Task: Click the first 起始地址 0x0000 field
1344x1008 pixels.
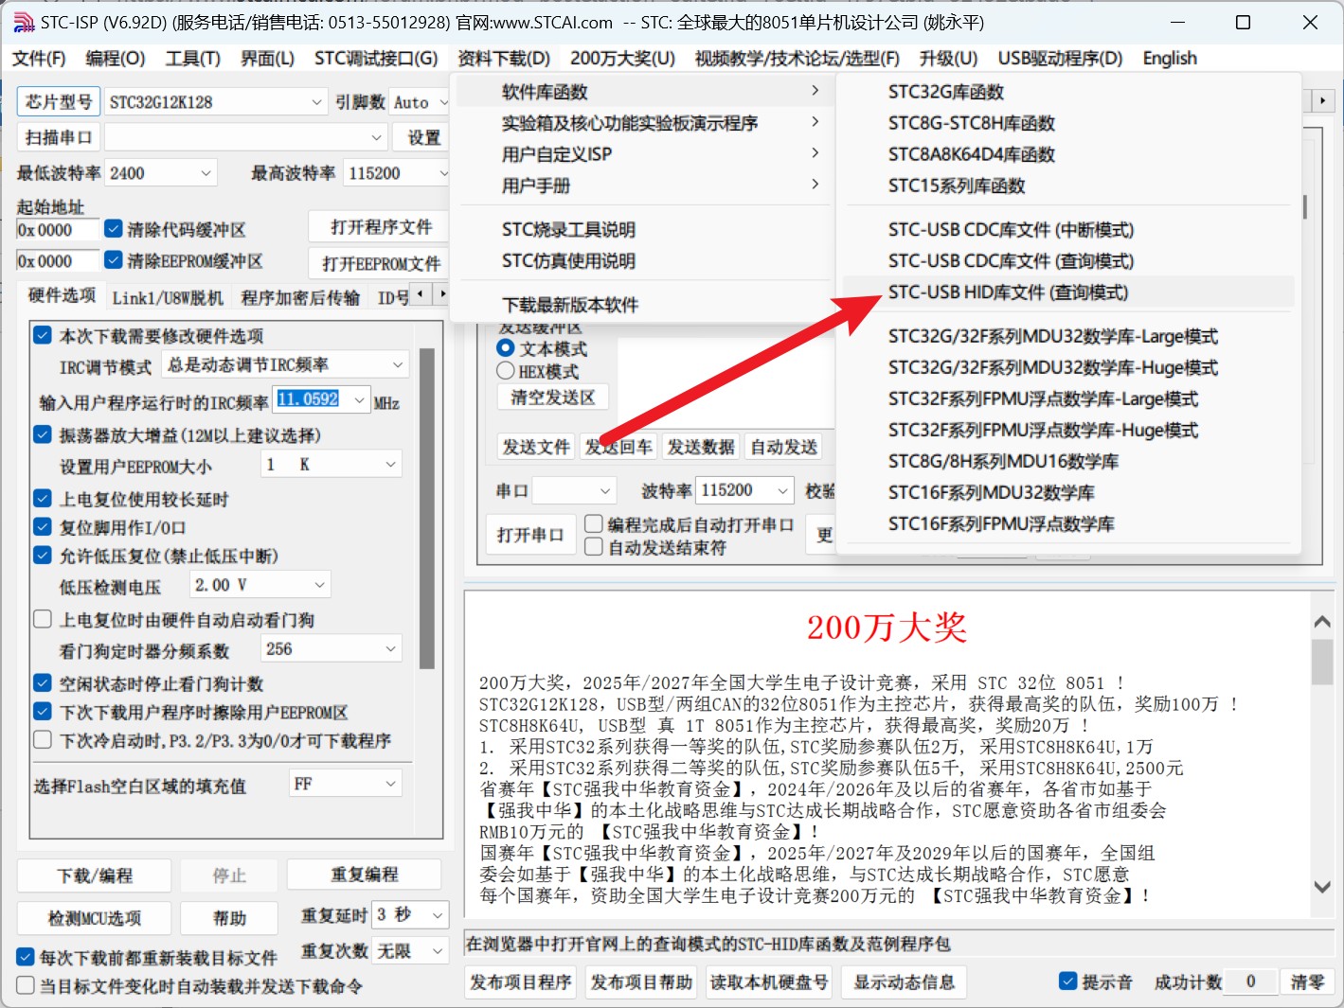Action: tap(58, 230)
